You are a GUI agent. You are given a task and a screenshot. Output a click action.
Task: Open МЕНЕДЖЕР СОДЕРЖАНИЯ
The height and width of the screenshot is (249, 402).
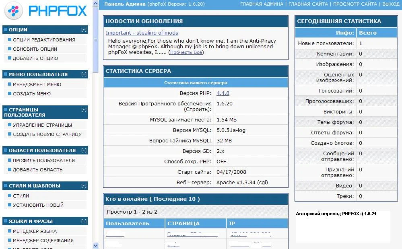[43, 240]
